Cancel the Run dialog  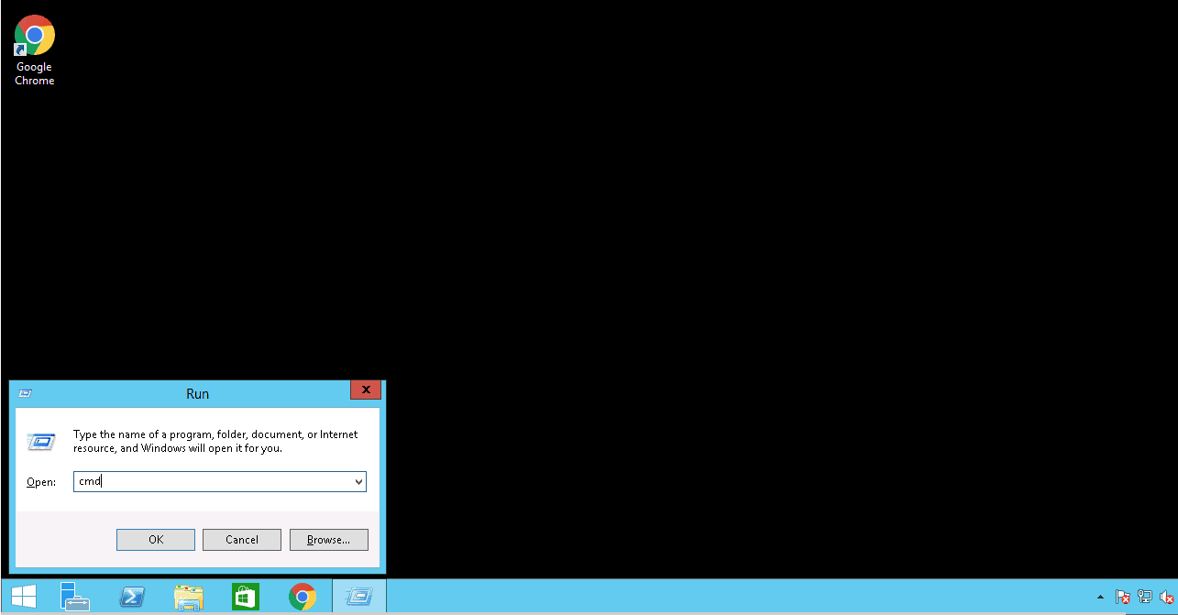point(242,540)
